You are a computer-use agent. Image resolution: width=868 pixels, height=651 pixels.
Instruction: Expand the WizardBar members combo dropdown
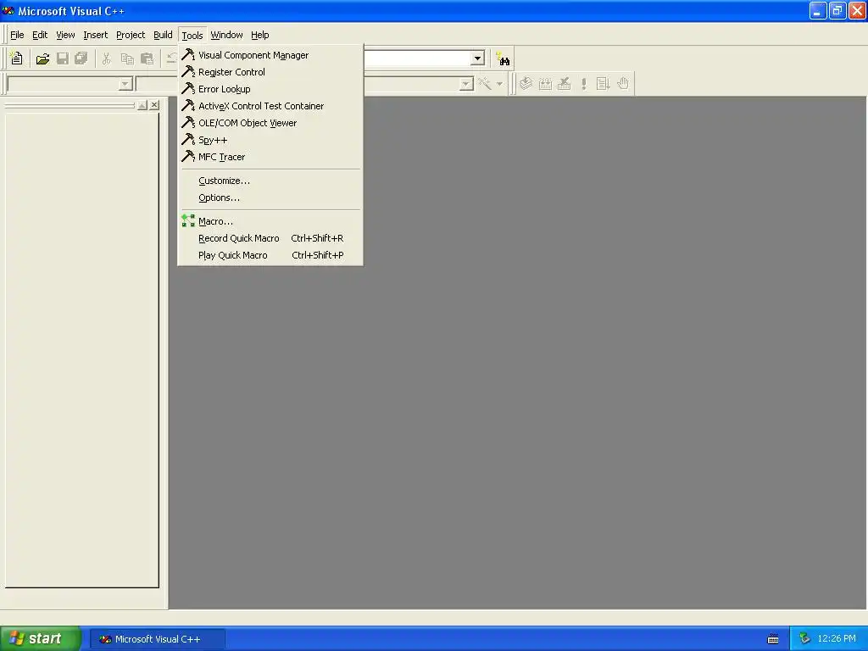pos(466,84)
